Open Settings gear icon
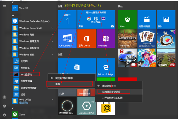 pyautogui.click(x=4, y=106)
